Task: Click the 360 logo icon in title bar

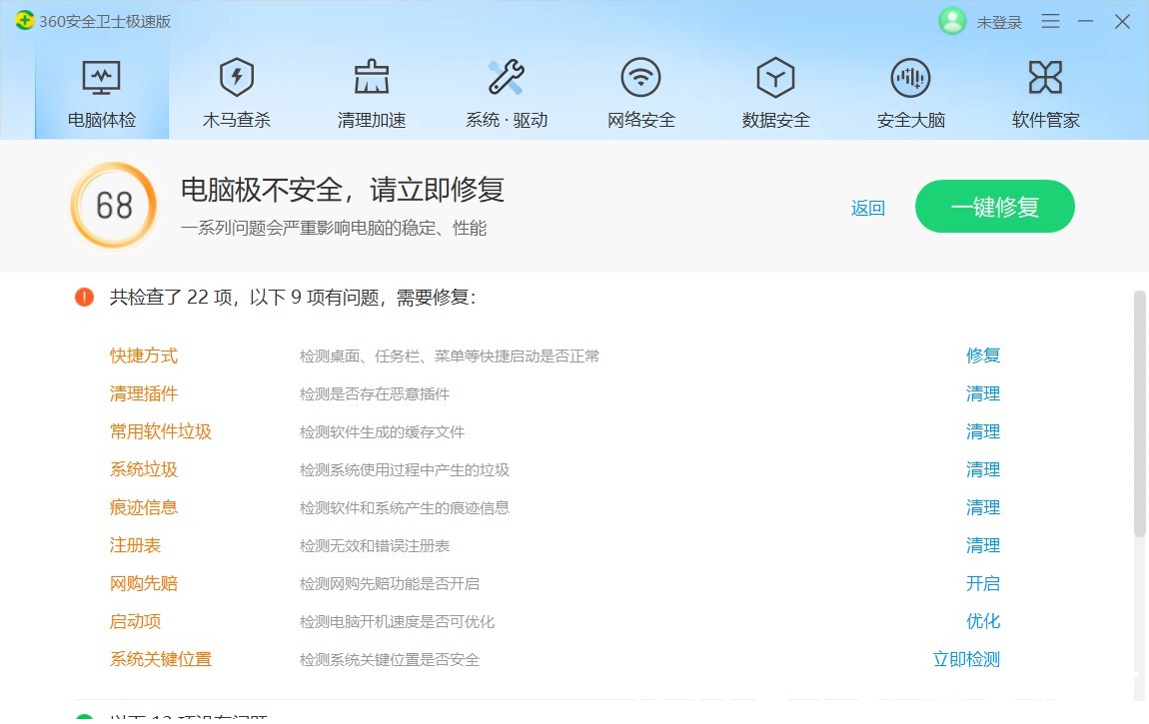Action: (x=24, y=21)
